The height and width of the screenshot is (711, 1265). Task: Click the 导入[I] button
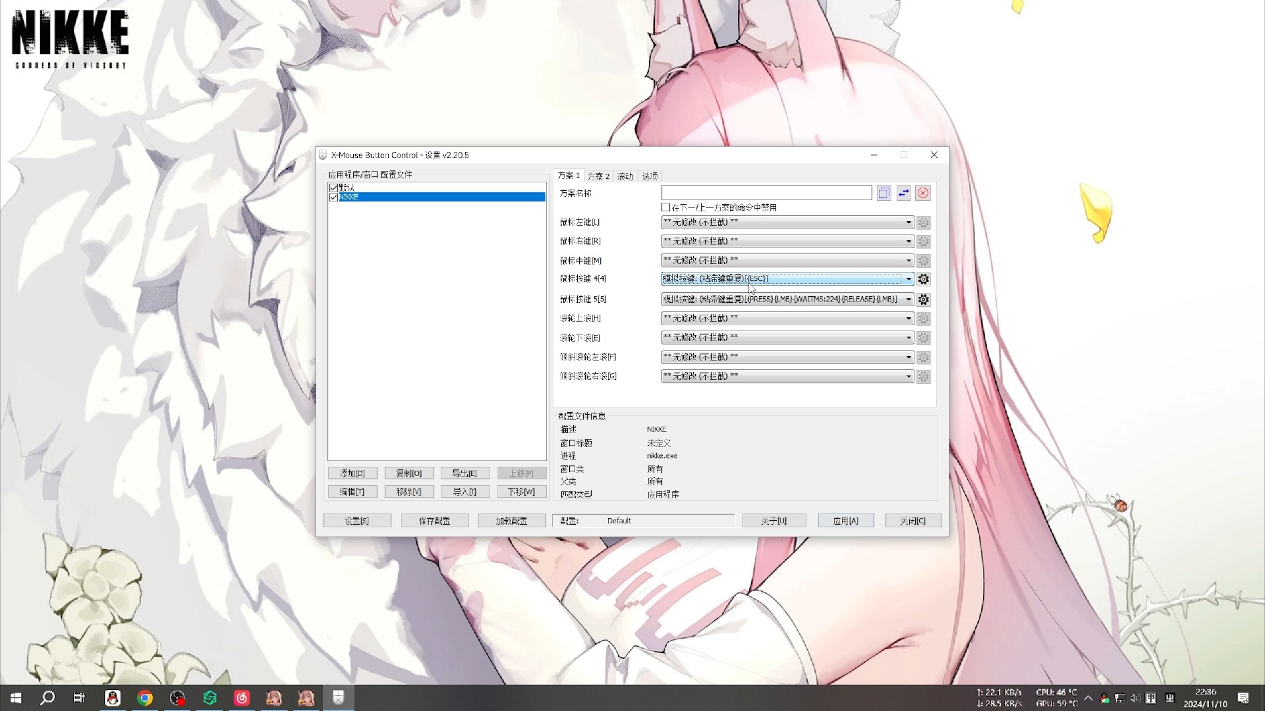[464, 492]
